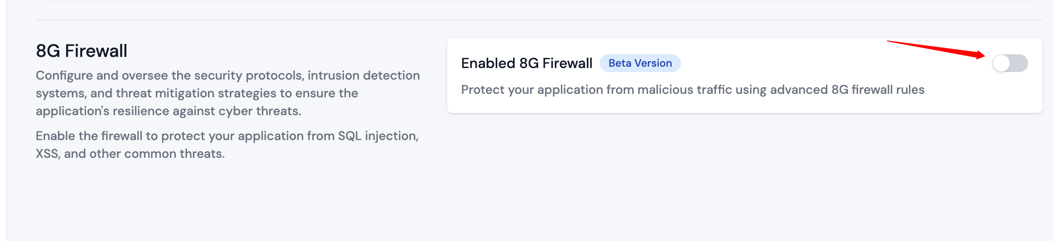1054x241 pixels.
Task: Select the 8G Firewall section heading
Action: [82, 51]
